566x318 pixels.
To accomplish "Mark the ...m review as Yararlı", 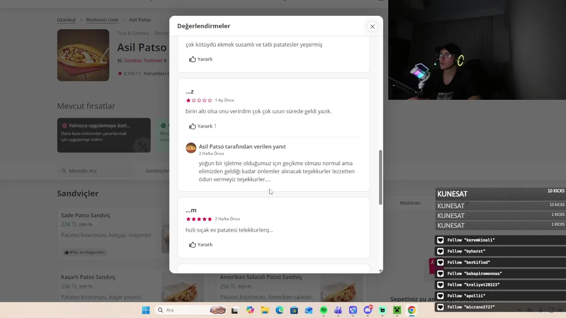I will 201,245.
